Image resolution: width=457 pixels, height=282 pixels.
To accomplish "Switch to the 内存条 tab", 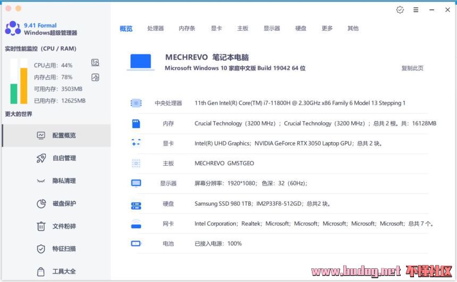I will click(x=187, y=28).
